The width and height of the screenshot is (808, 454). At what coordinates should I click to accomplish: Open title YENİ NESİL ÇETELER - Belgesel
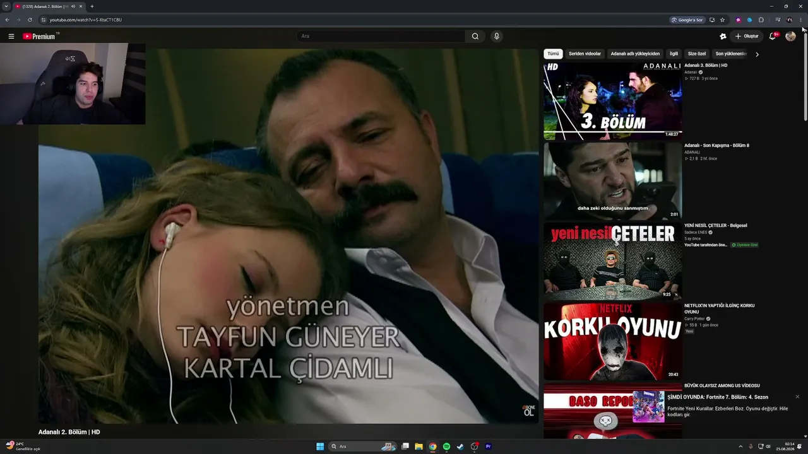[716, 226]
